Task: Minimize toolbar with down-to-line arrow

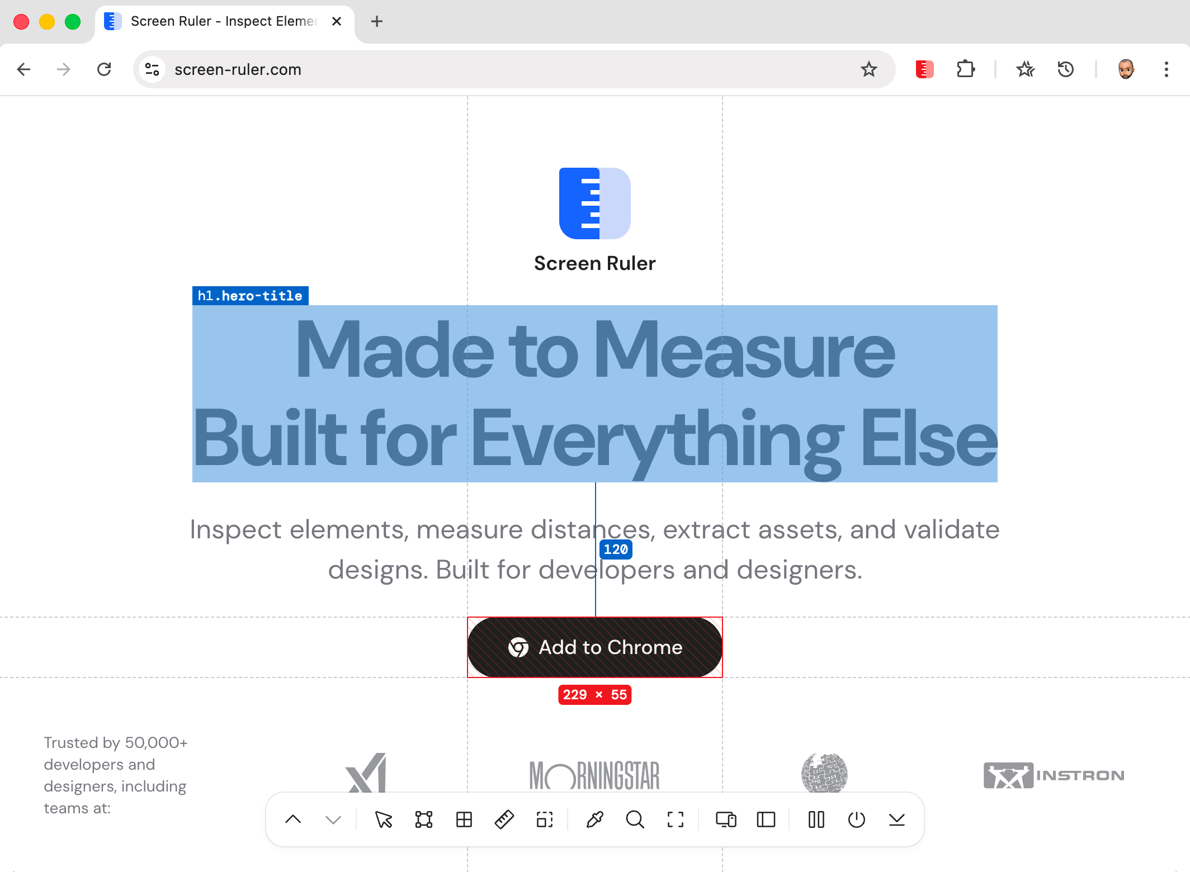Action: [897, 819]
